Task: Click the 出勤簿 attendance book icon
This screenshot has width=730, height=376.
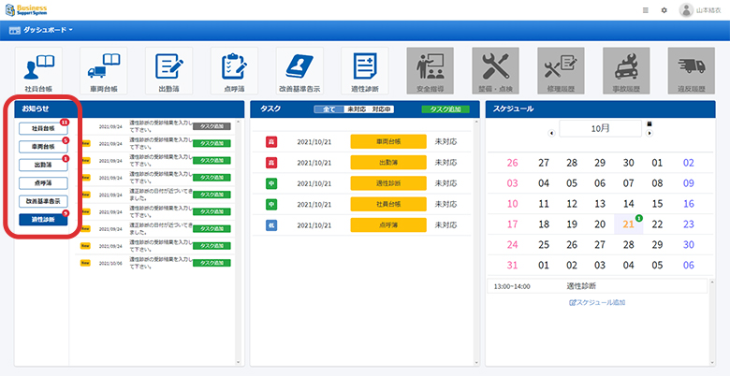Action: pyautogui.click(x=169, y=68)
